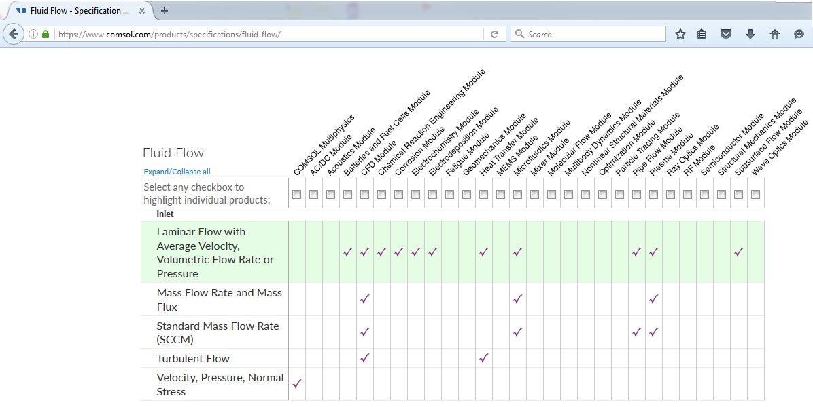The width and height of the screenshot is (813, 407).
Task: Click the Expand/Collapse all link
Action: tap(177, 172)
